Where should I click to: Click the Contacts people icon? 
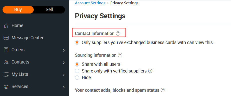pos(6,62)
